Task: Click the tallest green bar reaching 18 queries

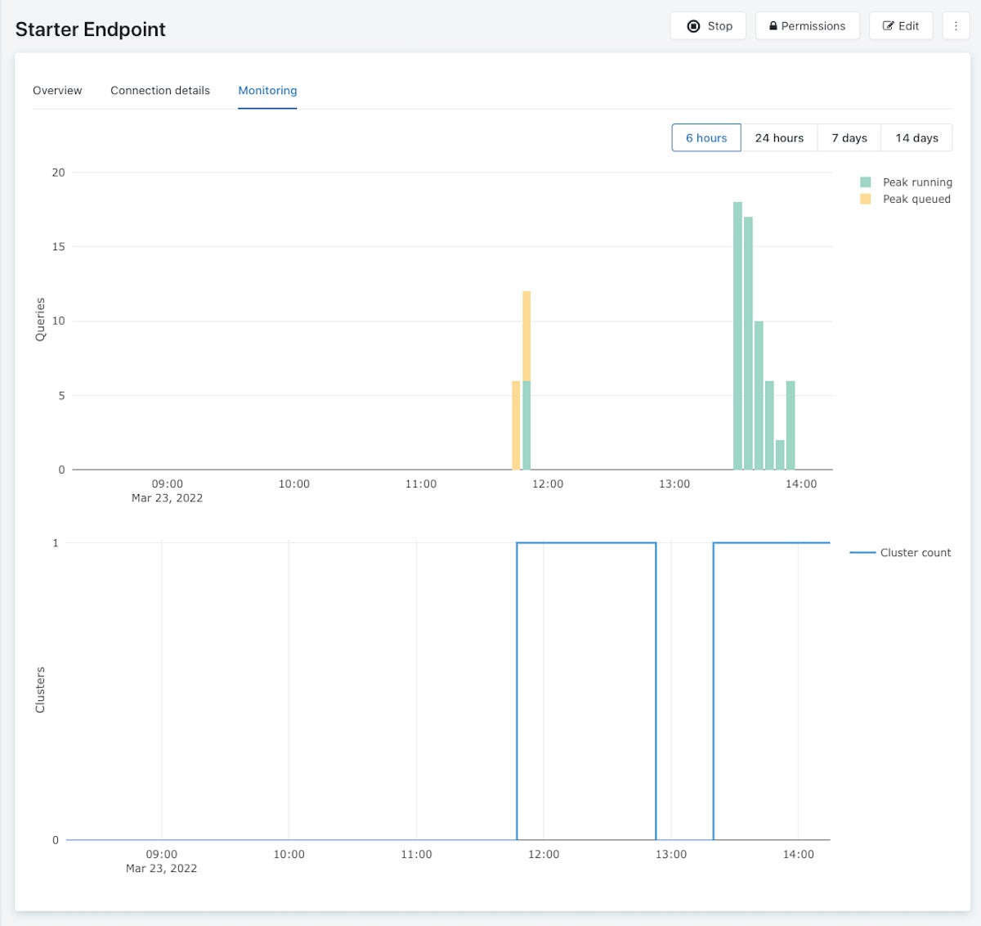Action: coord(737,335)
